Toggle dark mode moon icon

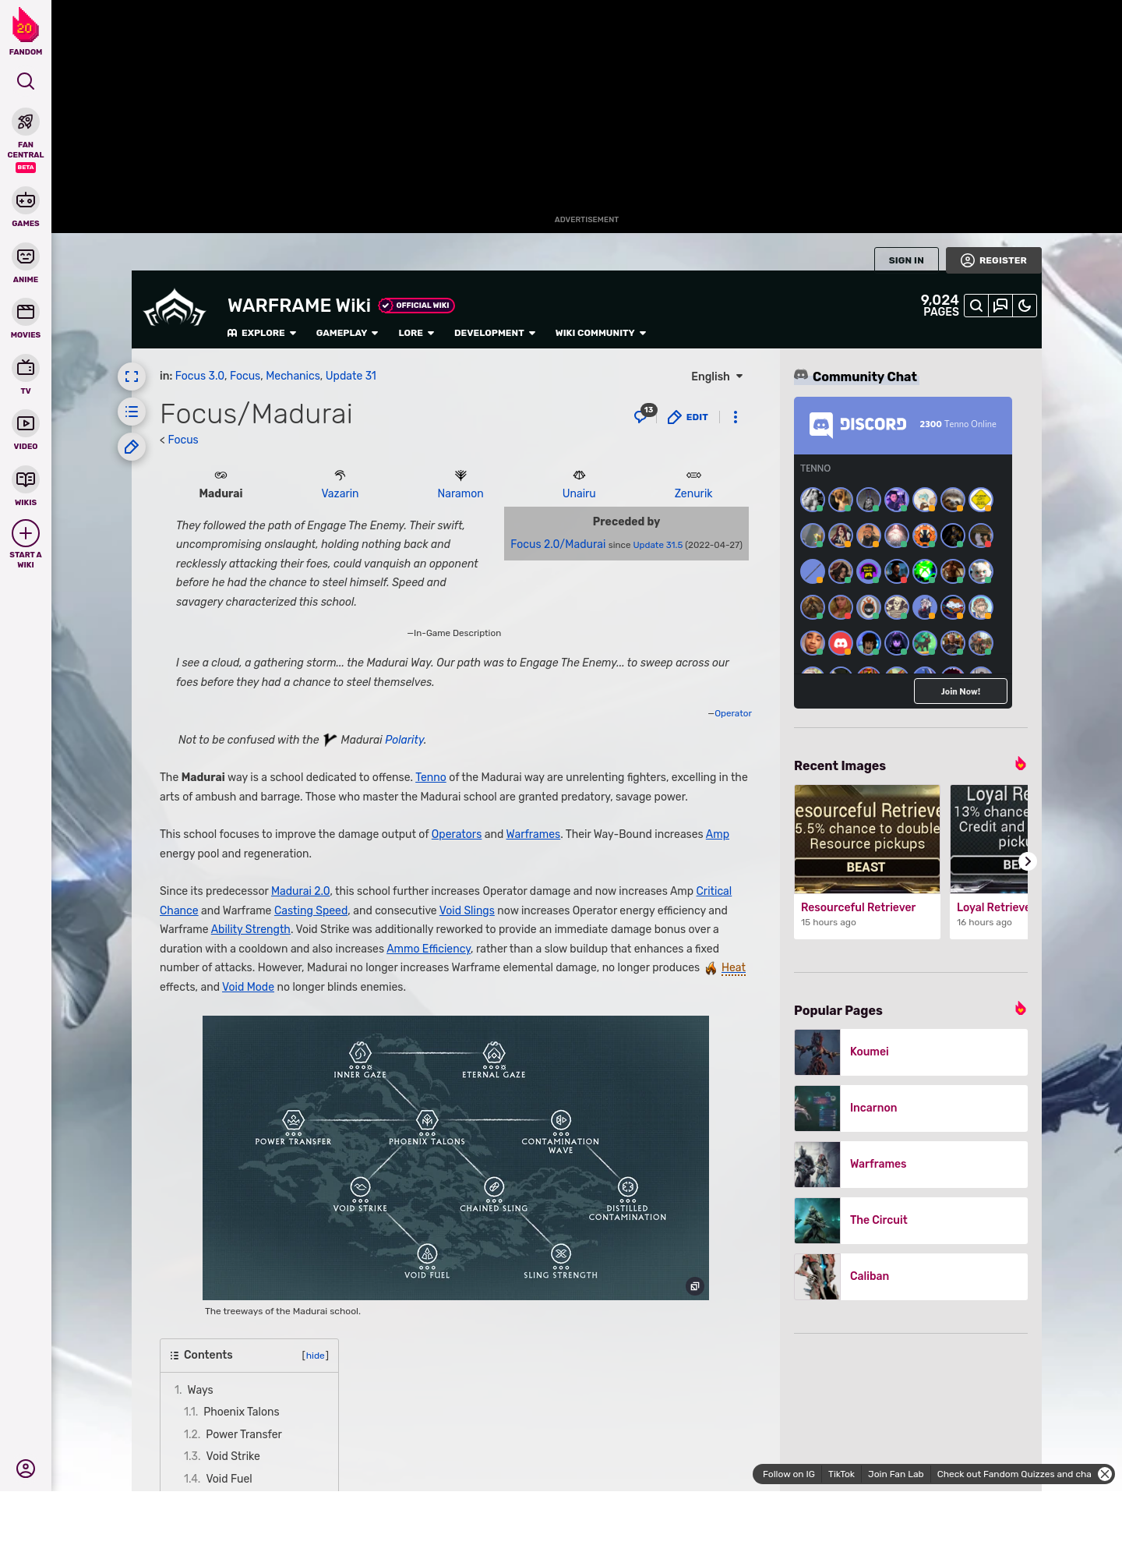(x=1025, y=306)
